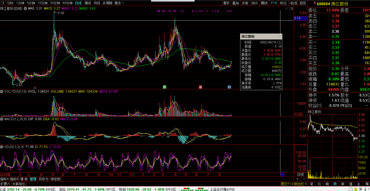Click the +自选 add to watchlist button
This screenshot has height=191, width=370.
coord(293,3)
